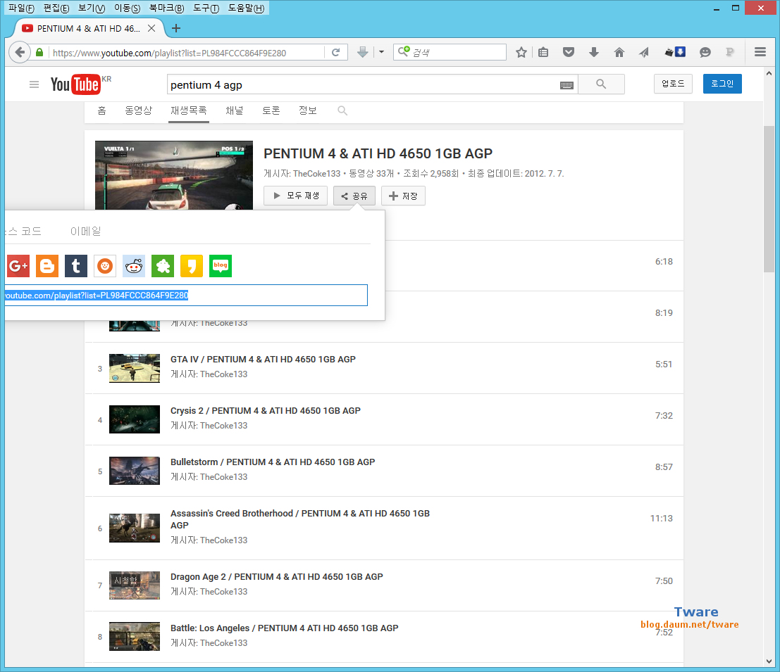
Task: Share to Blogger via the orange icon
Action: click(x=47, y=266)
